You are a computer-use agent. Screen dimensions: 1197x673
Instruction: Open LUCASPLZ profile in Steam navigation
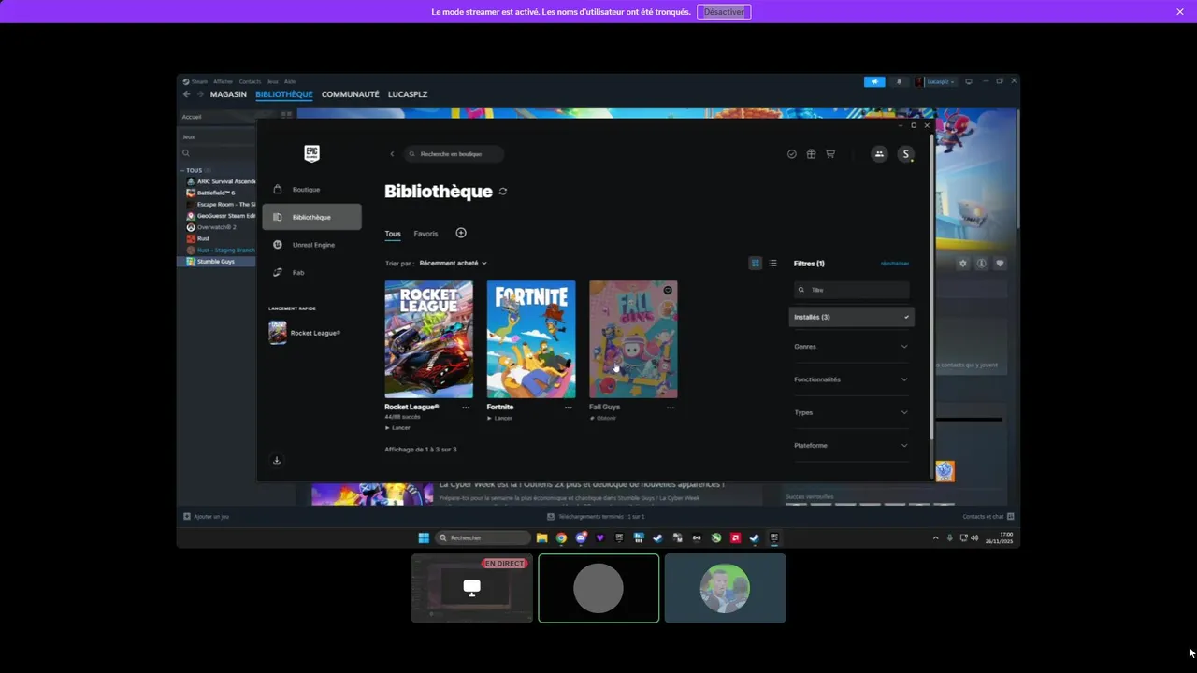(408, 94)
